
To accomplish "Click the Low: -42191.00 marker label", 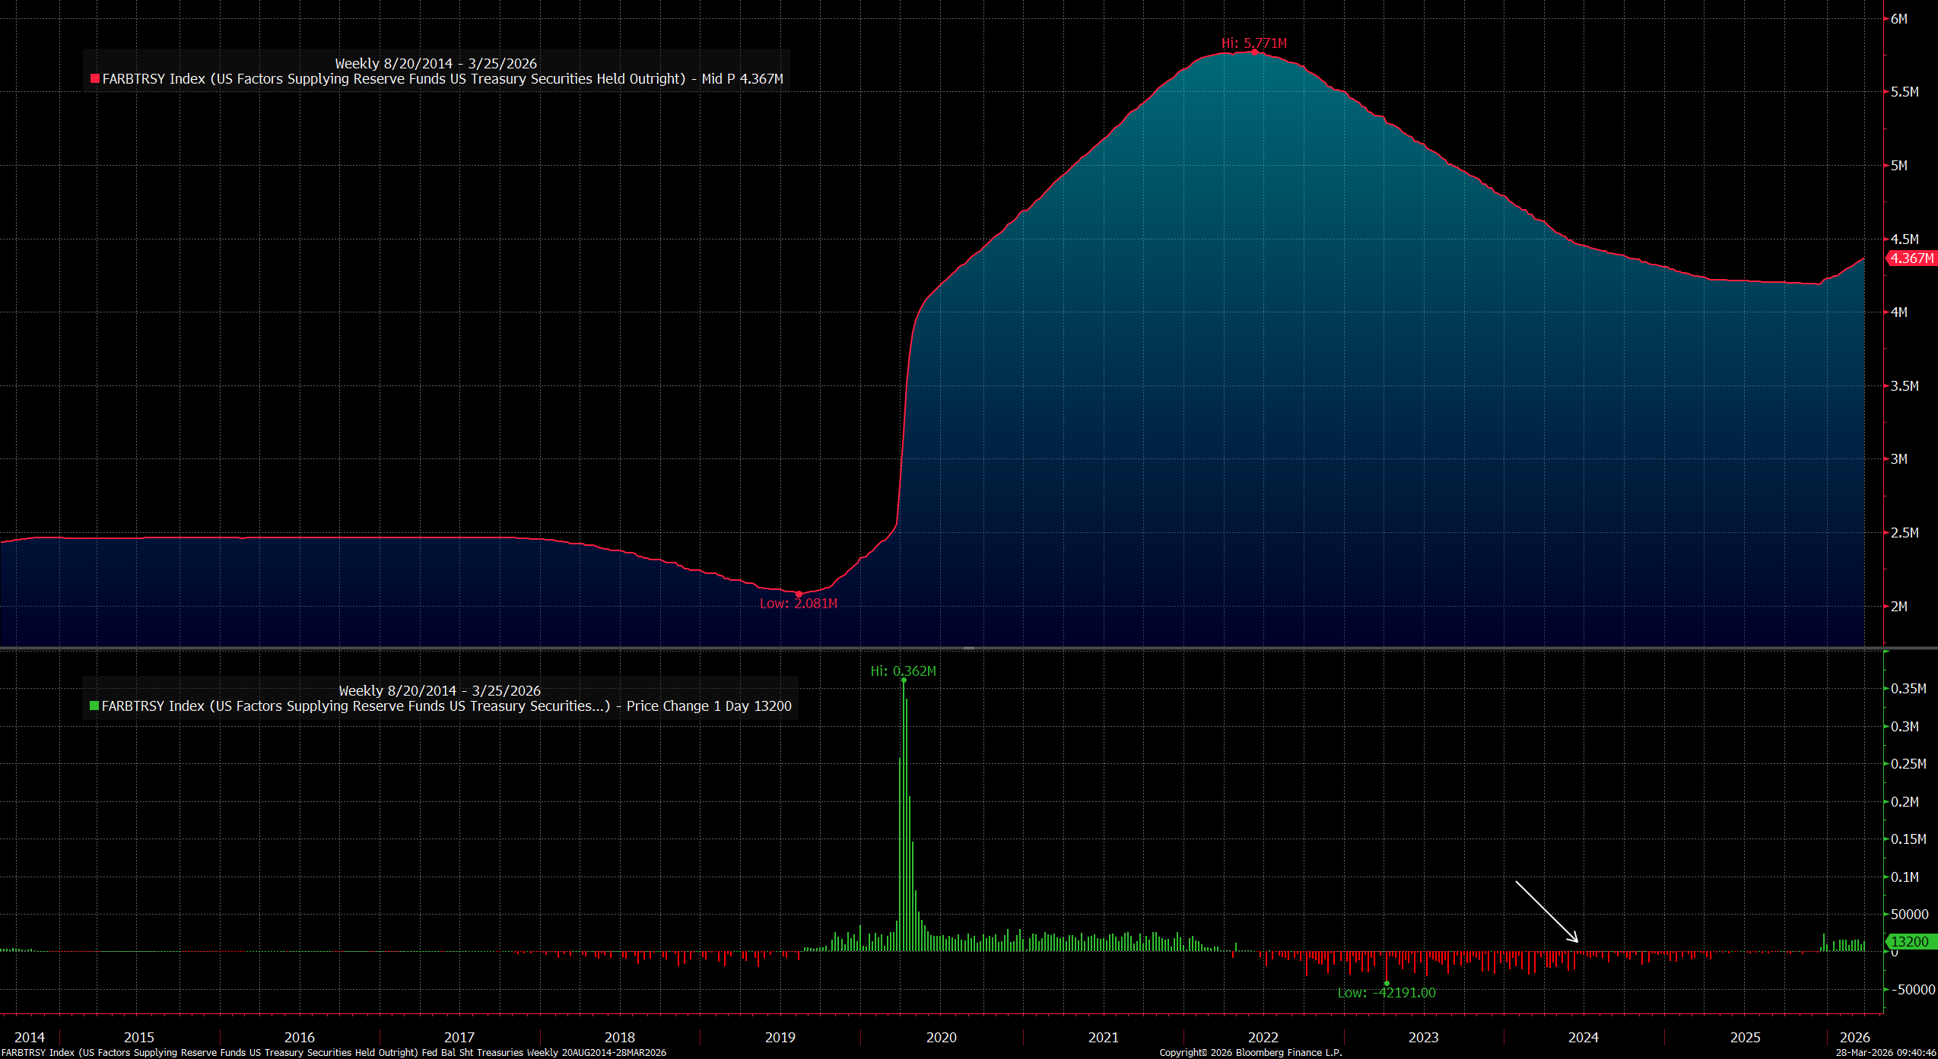I will click(x=1387, y=993).
